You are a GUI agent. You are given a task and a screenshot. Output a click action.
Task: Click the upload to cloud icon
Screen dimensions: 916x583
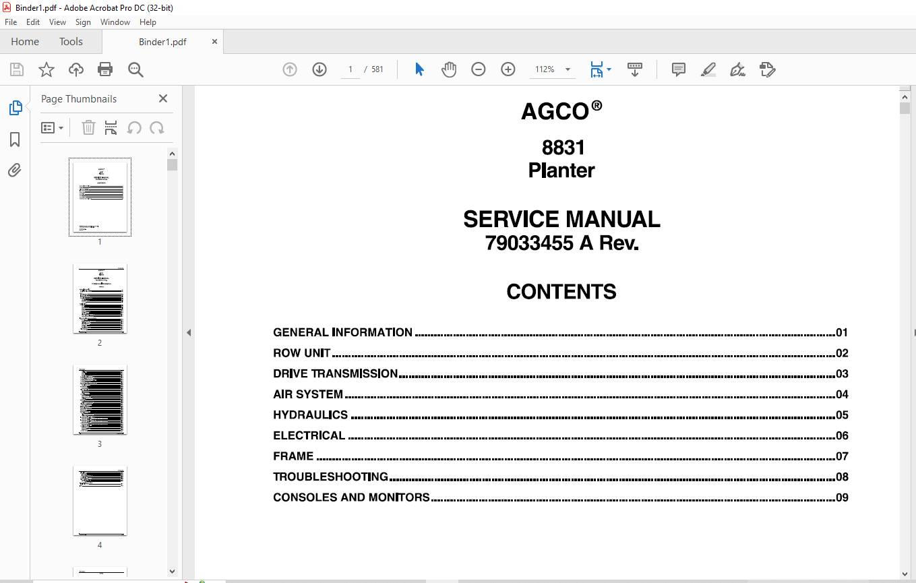click(x=76, y=69)
